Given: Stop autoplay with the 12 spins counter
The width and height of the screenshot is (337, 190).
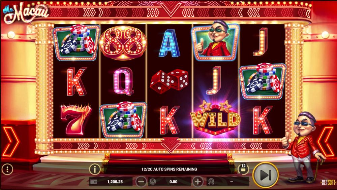Looking at the screenshot, I should click(x=243, y=169).
